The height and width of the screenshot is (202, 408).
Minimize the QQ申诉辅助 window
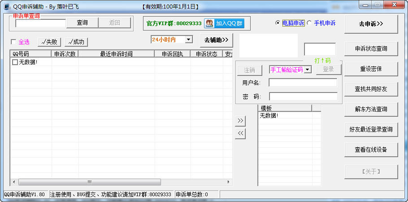365,5
